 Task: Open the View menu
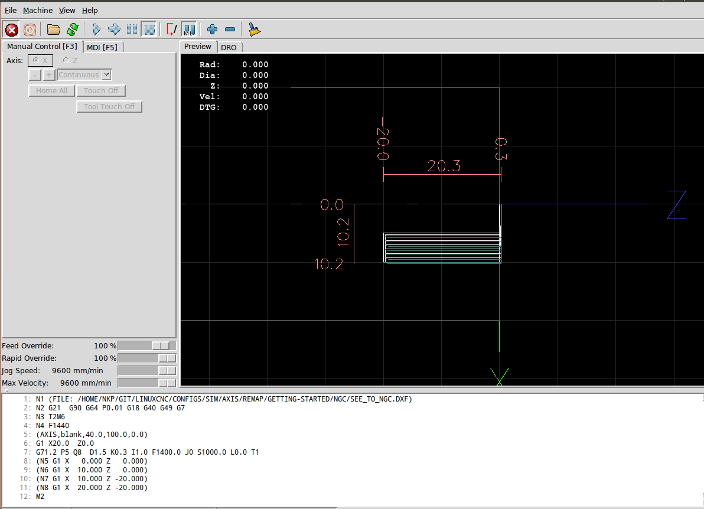click(67, 10)
